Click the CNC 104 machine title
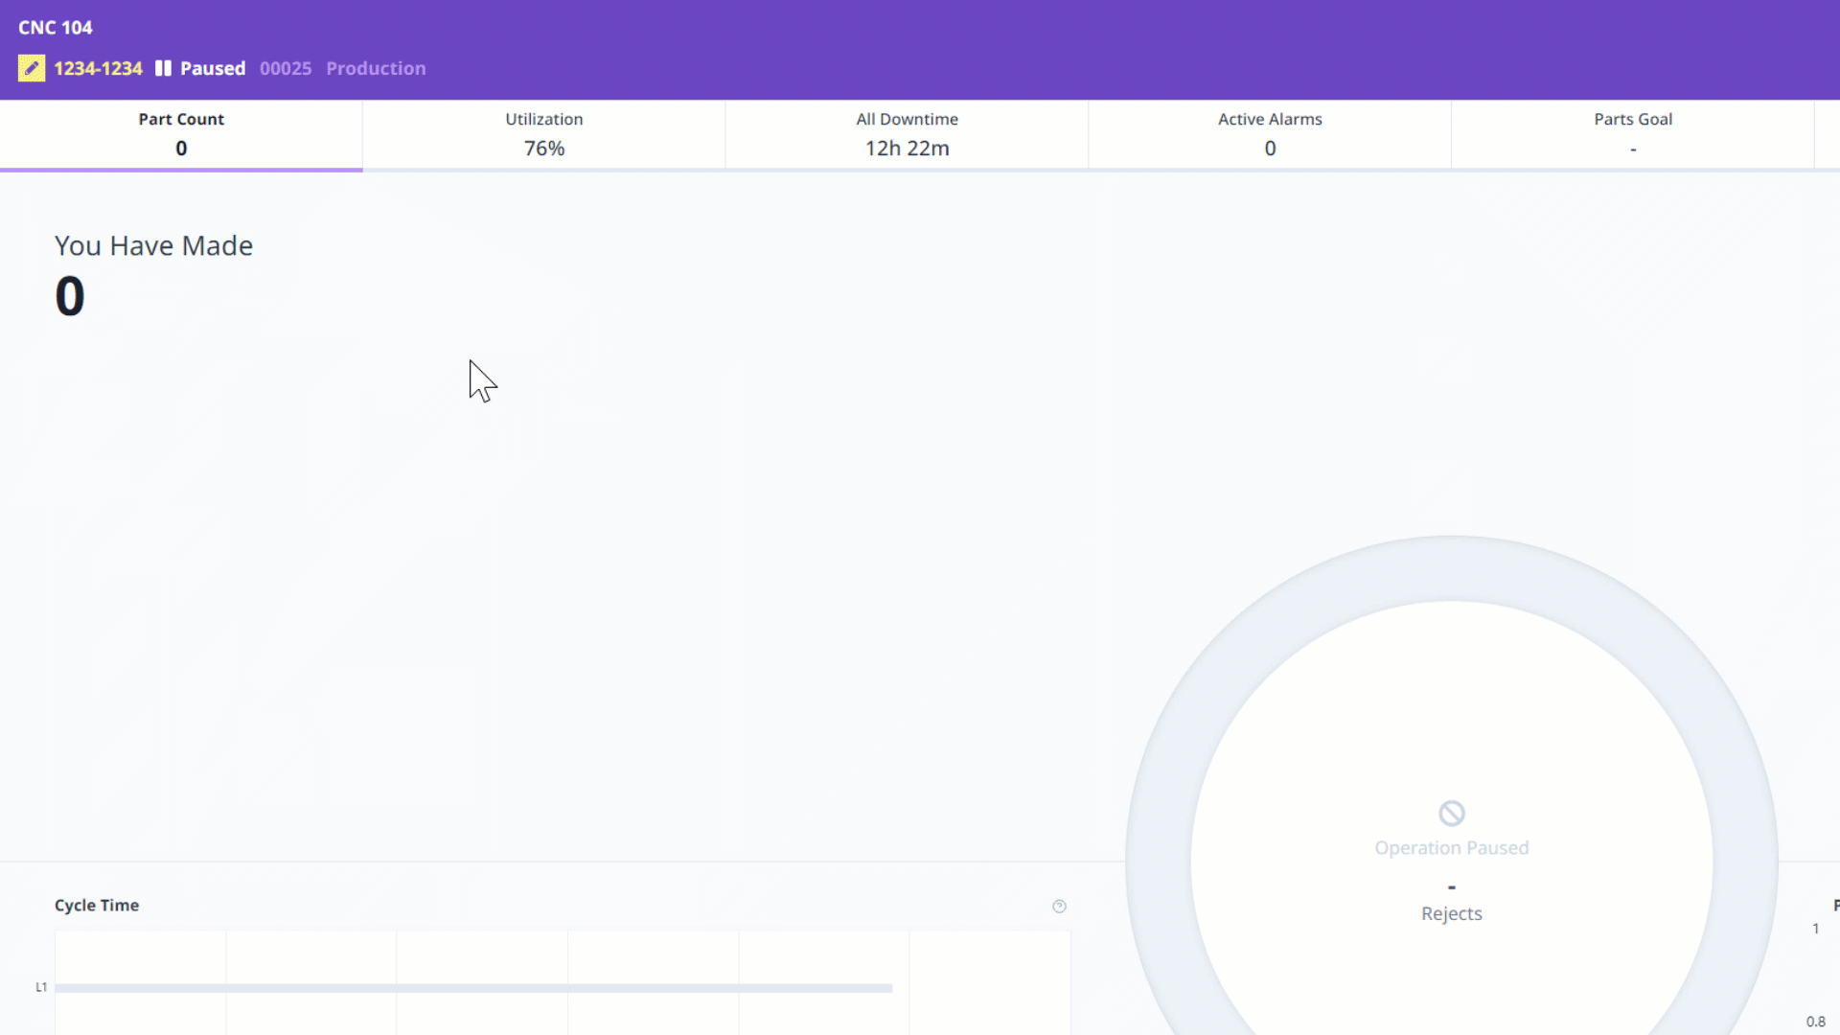The height and width of the screenshot is (1035, 1840). pyautogui.click(x=56, y=28)
